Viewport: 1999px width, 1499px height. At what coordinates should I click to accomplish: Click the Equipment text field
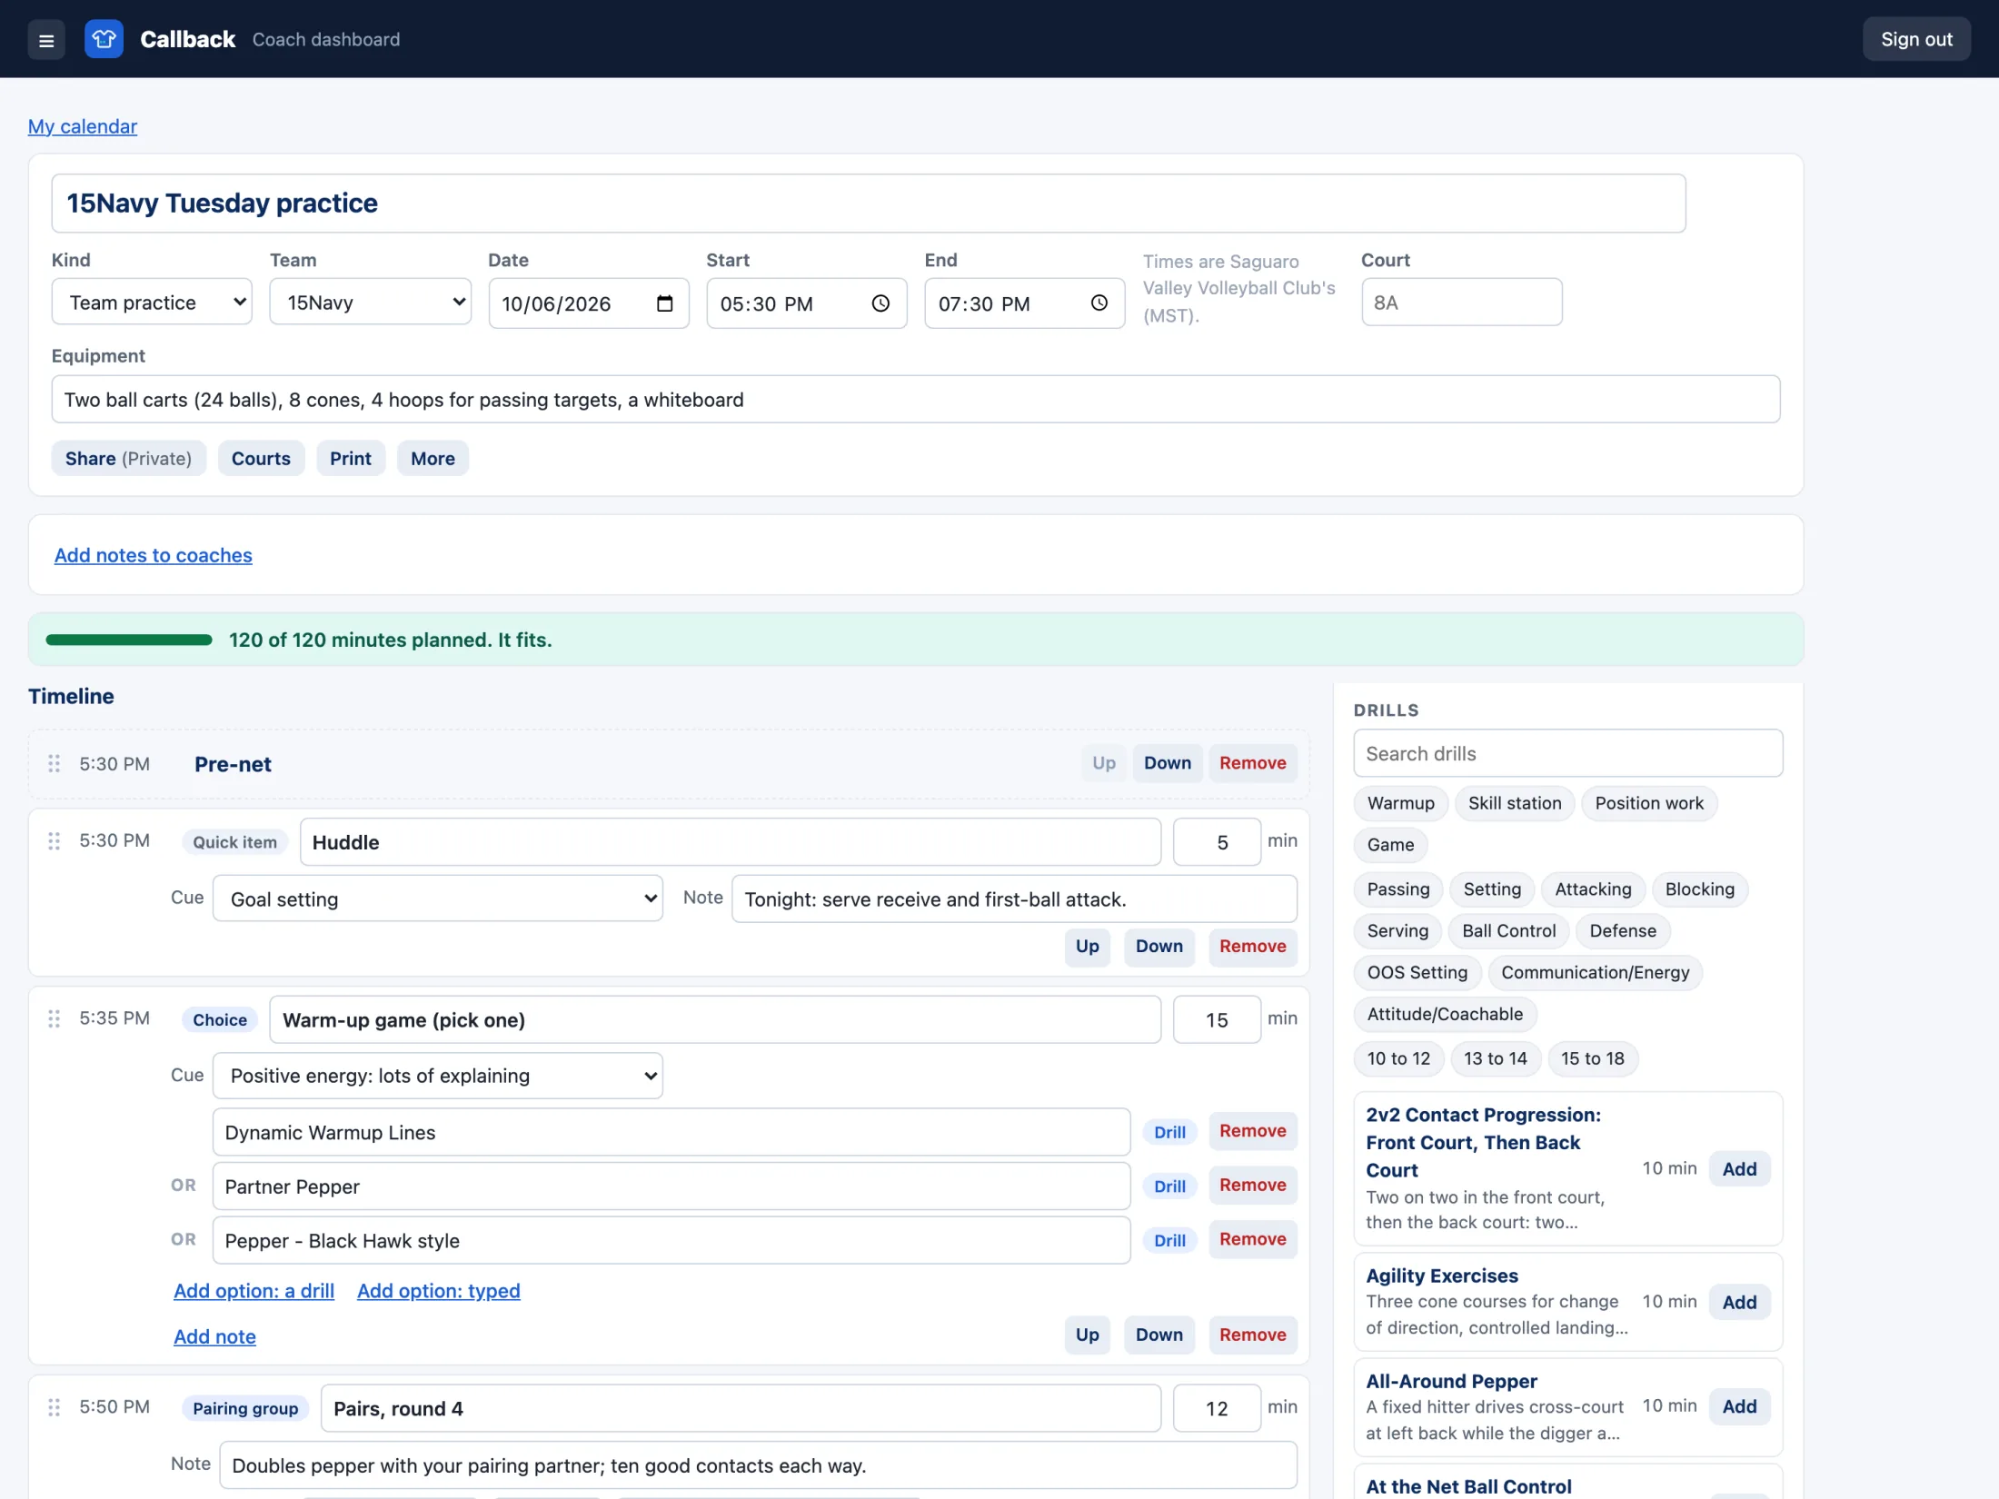[915, 400]
